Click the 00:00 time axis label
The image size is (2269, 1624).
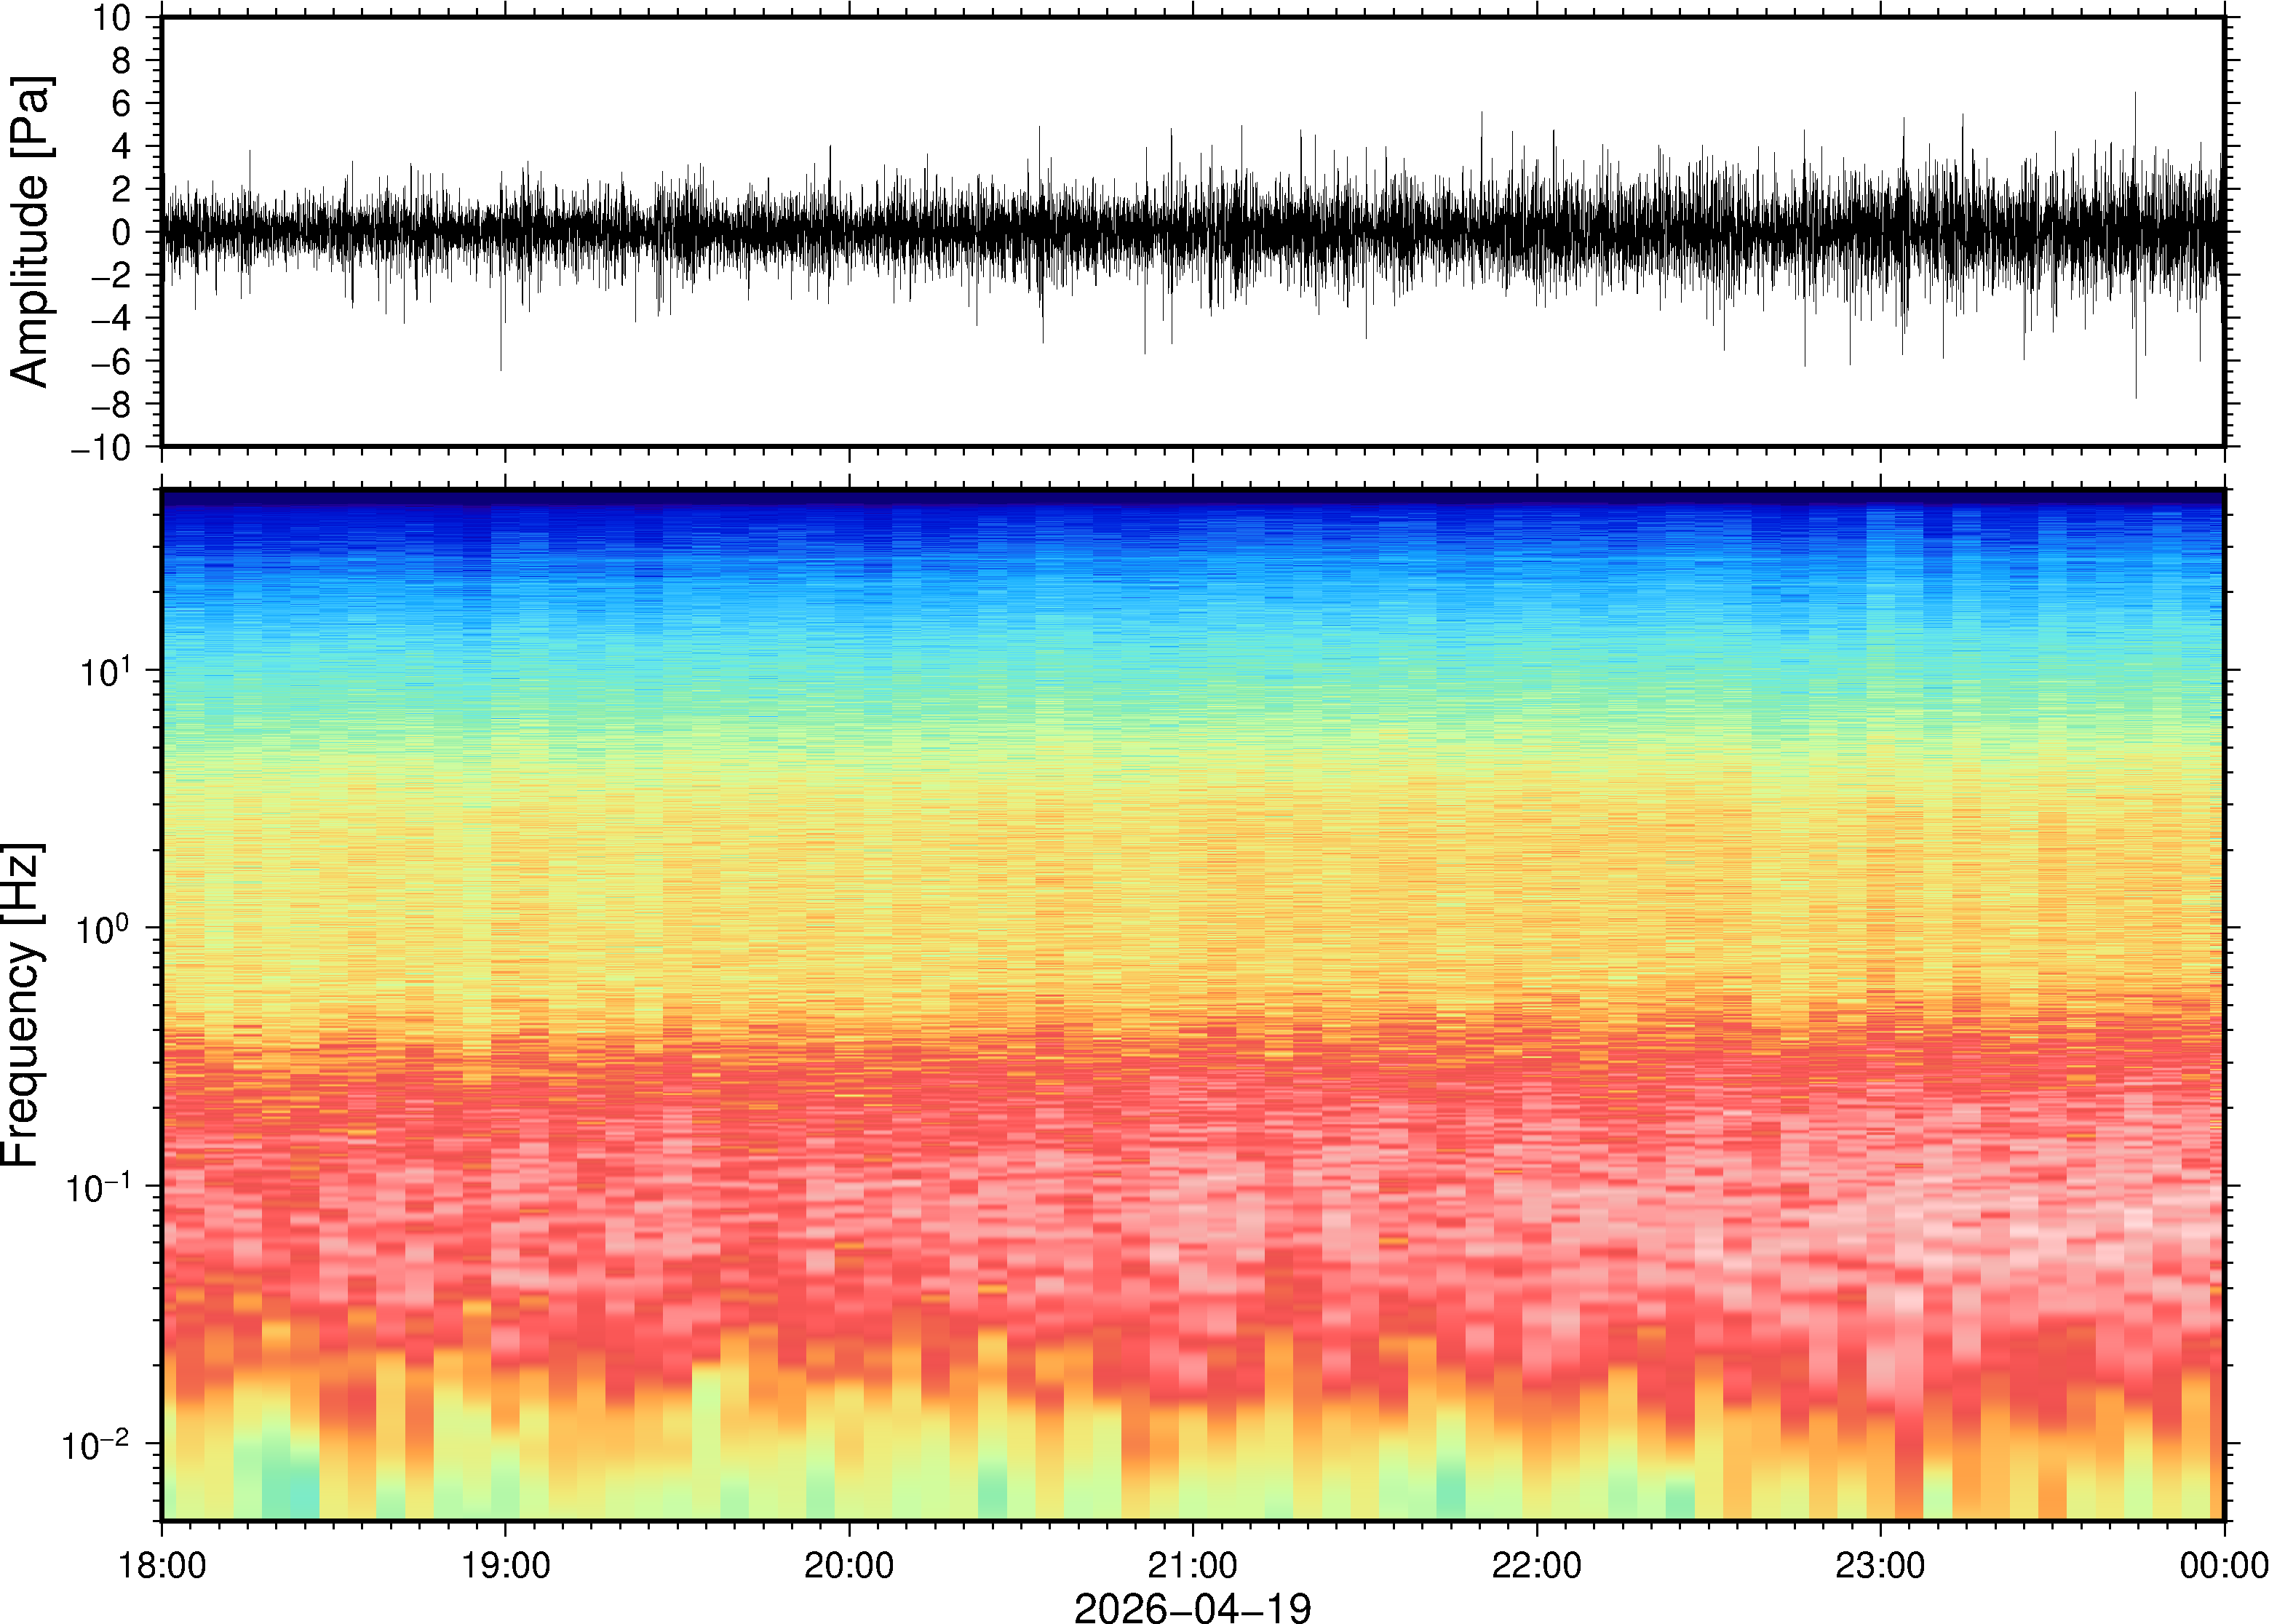click(x=2222, y=1565)
